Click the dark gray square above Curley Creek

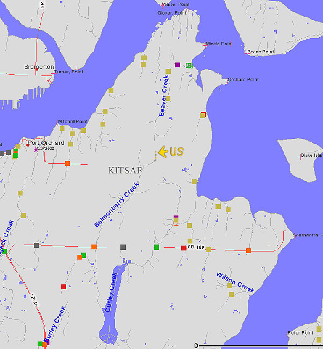(123, 247)
